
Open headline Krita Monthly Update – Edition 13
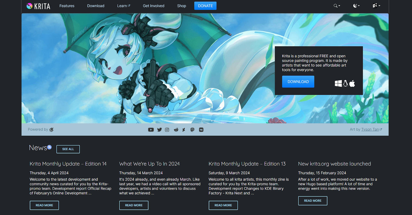pyautogui.click(x=247, y=164)
